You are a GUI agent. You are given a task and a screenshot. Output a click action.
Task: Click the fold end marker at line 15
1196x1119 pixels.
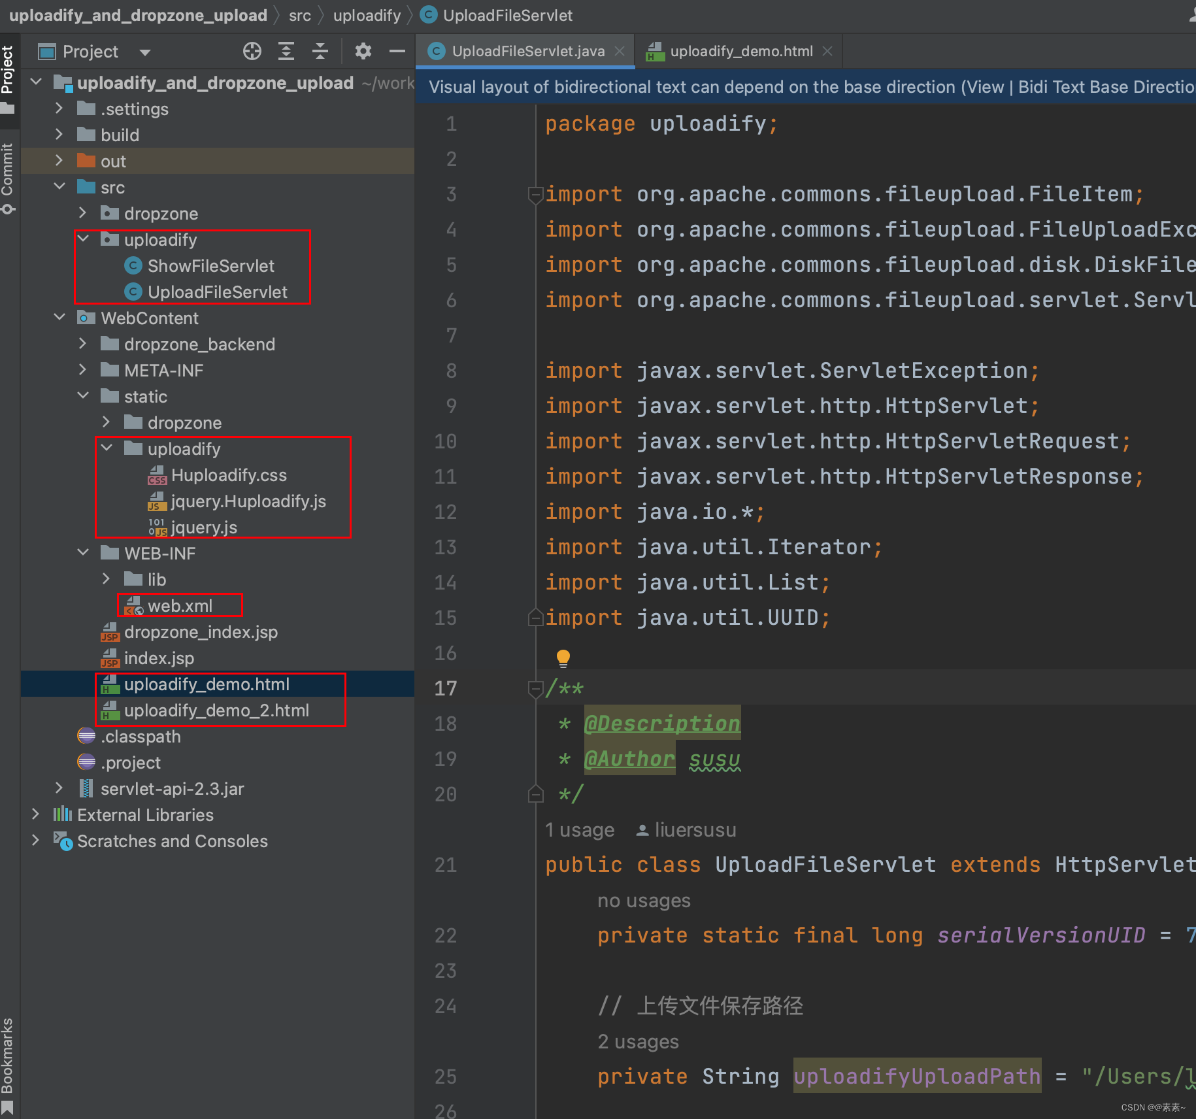click(535, 617)
